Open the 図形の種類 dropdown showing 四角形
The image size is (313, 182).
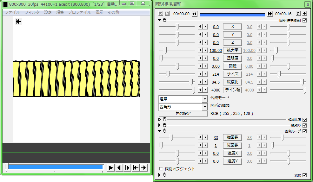pos(183,107)
